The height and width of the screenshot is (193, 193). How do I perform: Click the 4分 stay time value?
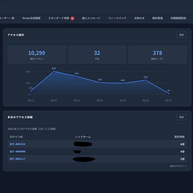click(x=183, y=152)
